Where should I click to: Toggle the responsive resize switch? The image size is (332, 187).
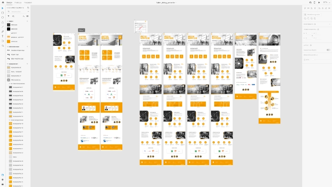point(328,50)
